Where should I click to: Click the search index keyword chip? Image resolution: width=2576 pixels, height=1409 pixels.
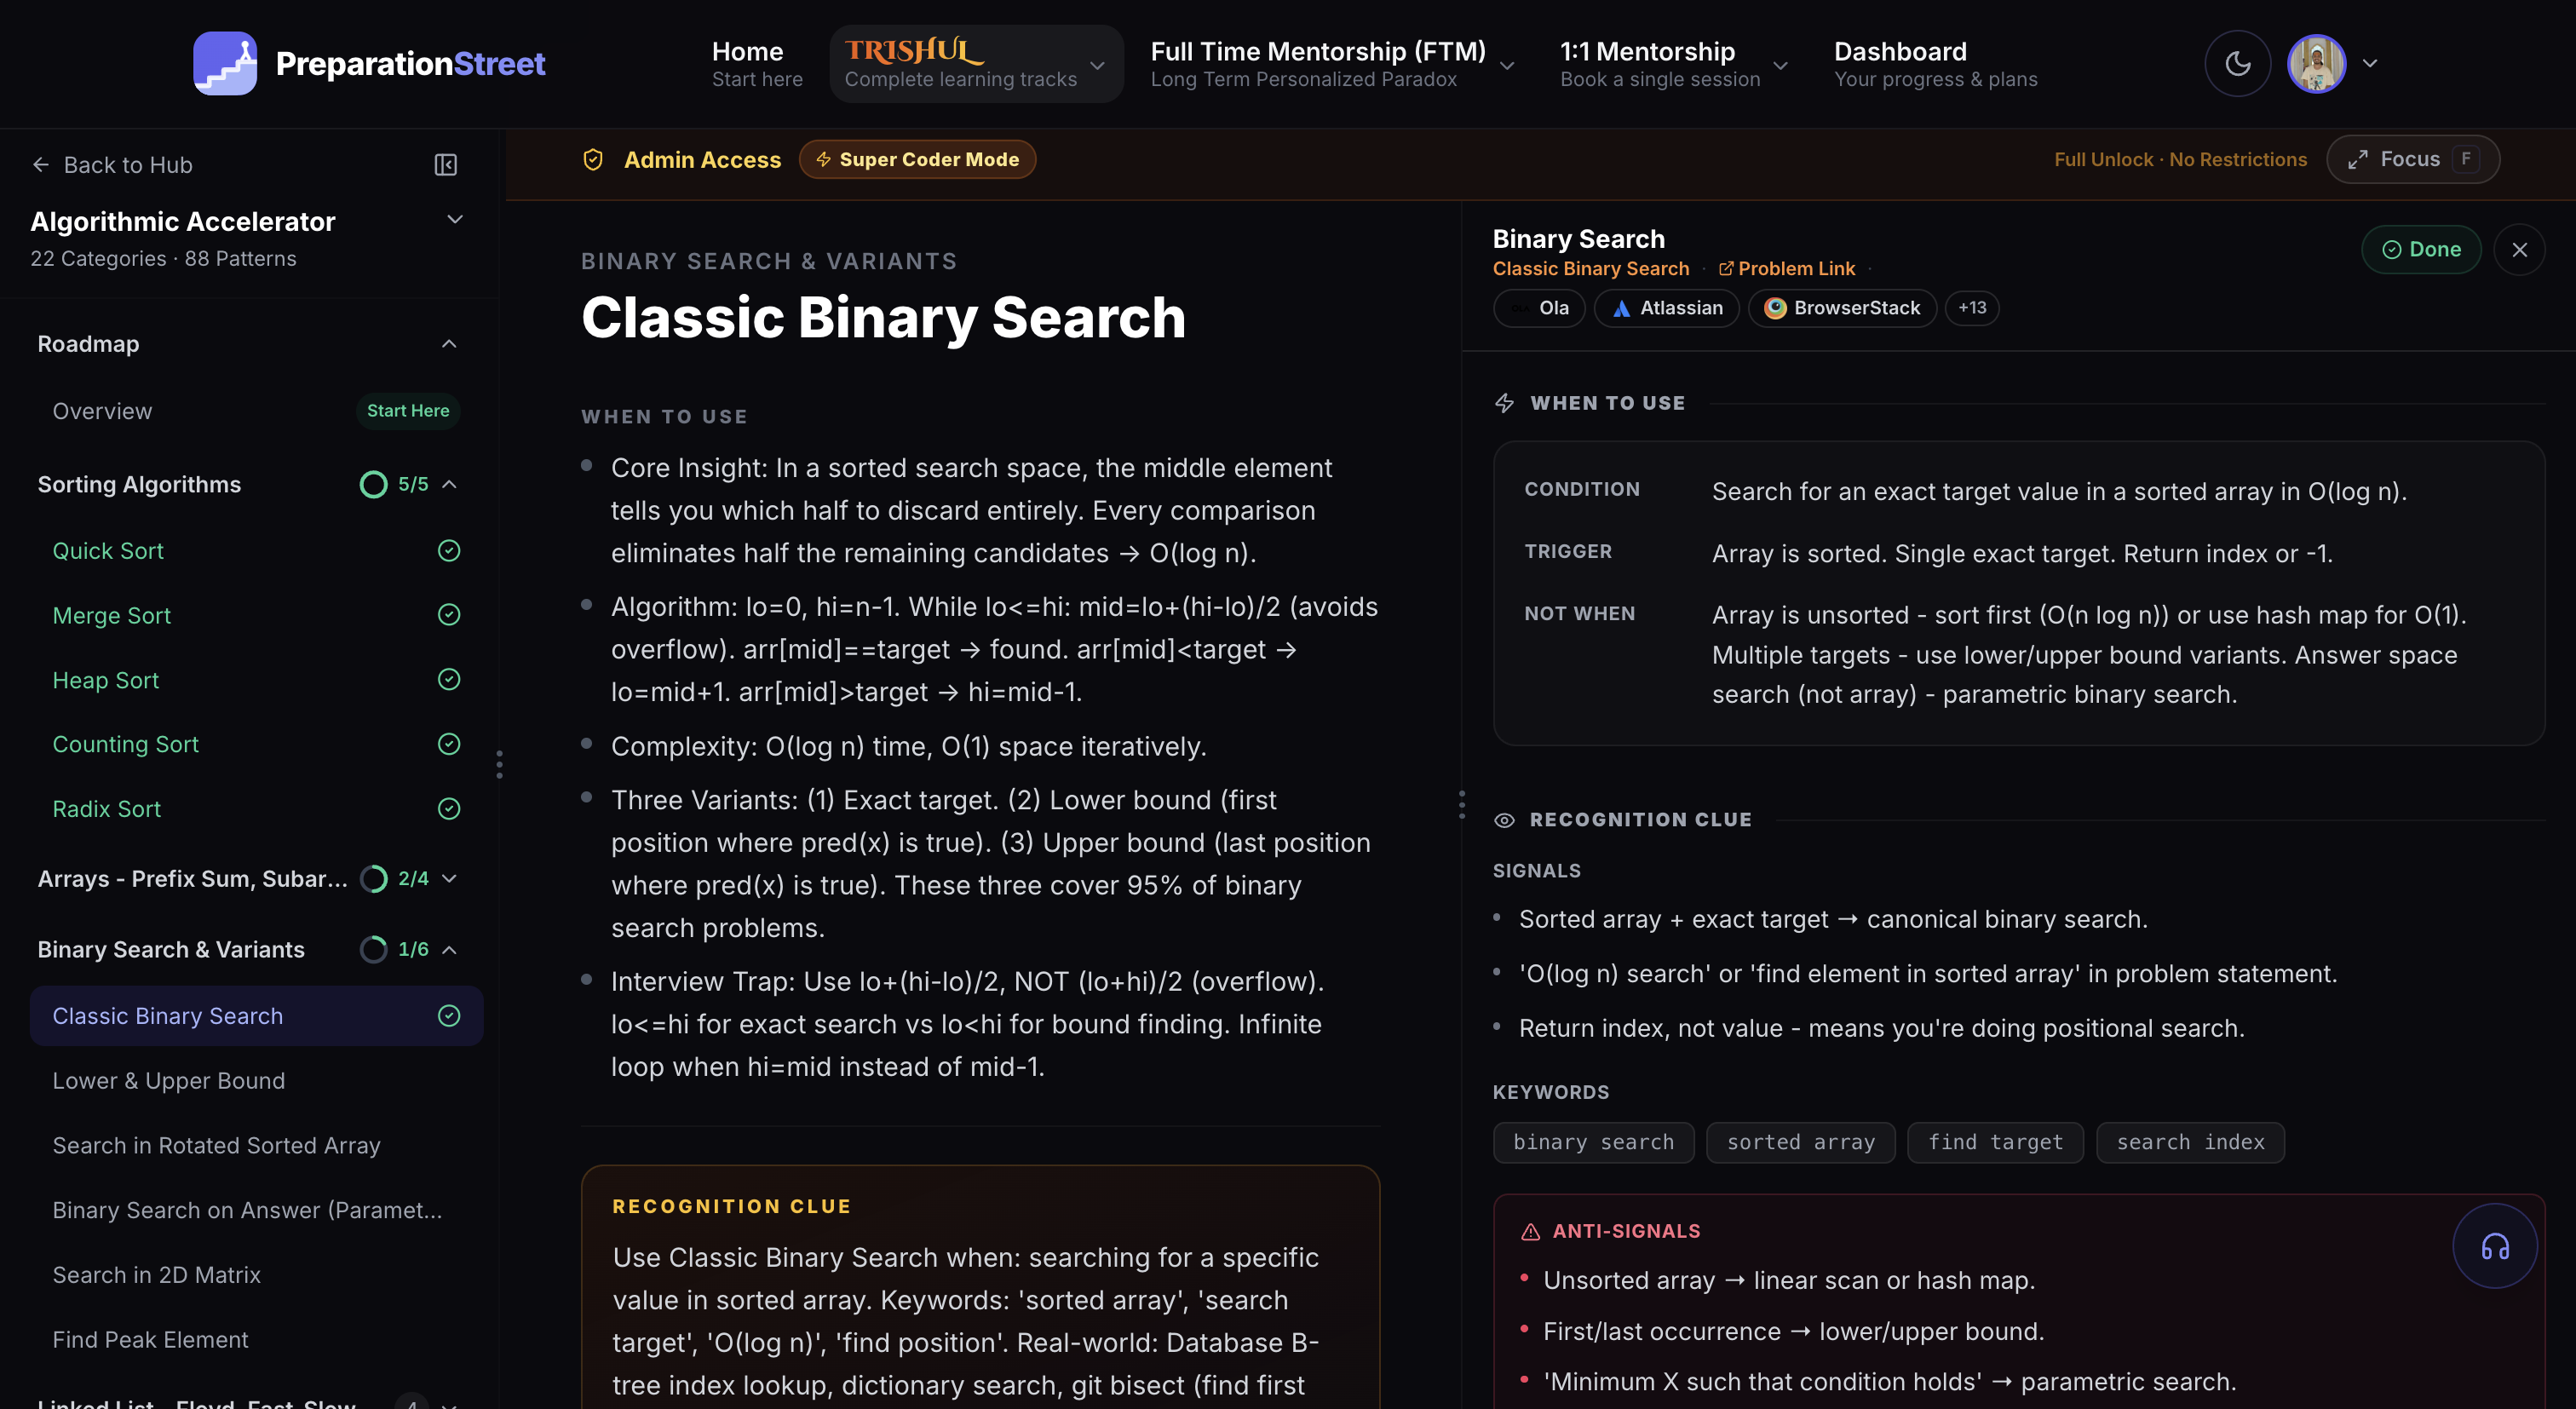pyautogui.click(x=2190, y=1142)
